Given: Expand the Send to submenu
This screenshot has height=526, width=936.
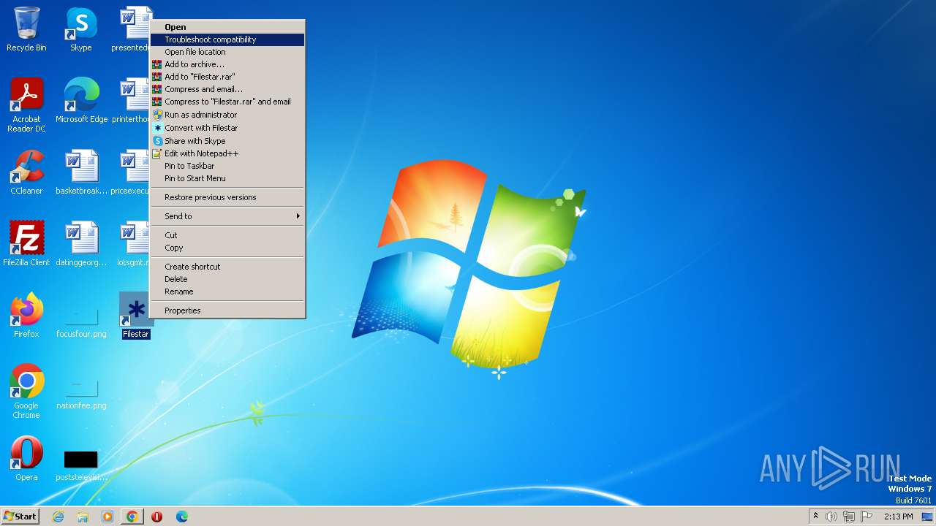Looking at the screenshot, I should 227,216.
